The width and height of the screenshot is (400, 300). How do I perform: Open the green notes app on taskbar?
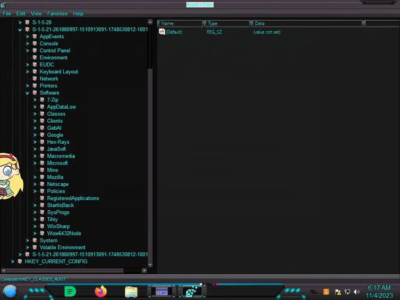pyautogui.click(x=70, y=291)
